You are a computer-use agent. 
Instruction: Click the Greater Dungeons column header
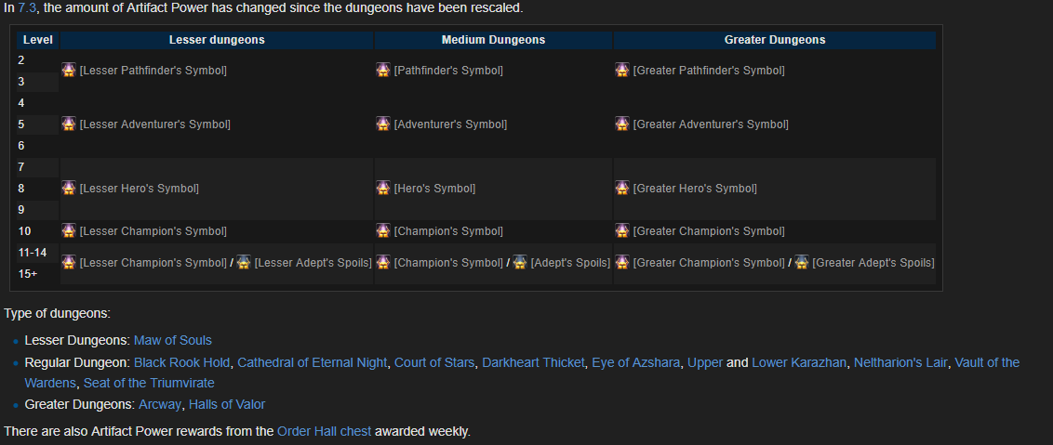pyautogui.click(x=774, y=40)
